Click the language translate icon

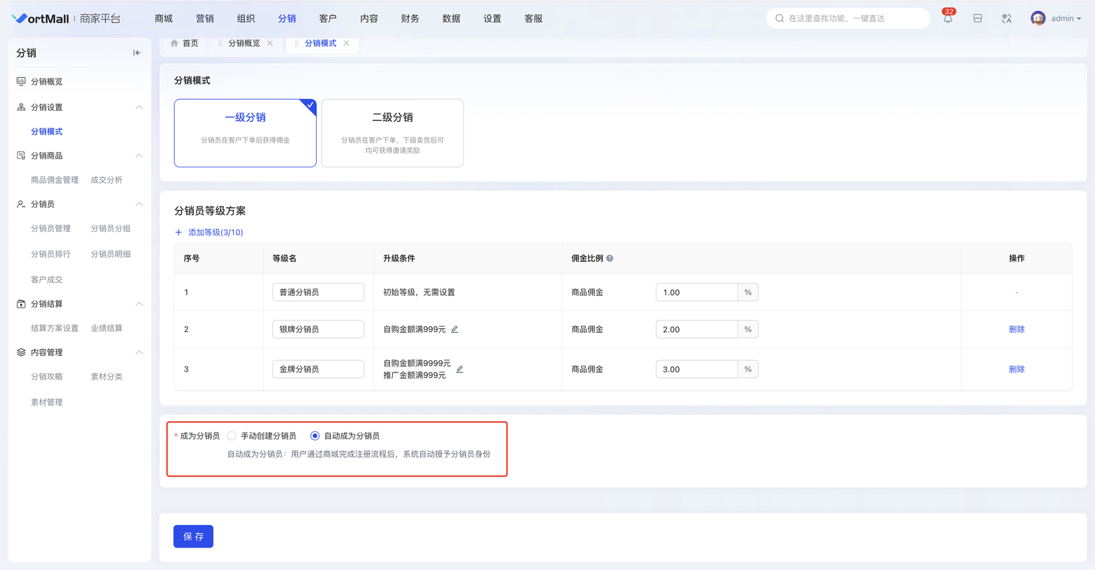1006,19
